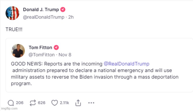
Task: Click the 626 reposts count
Action: tap(42, 103)
